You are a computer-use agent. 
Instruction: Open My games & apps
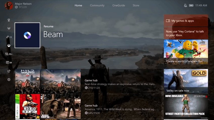pyautogui.click(x=186, y=21)
